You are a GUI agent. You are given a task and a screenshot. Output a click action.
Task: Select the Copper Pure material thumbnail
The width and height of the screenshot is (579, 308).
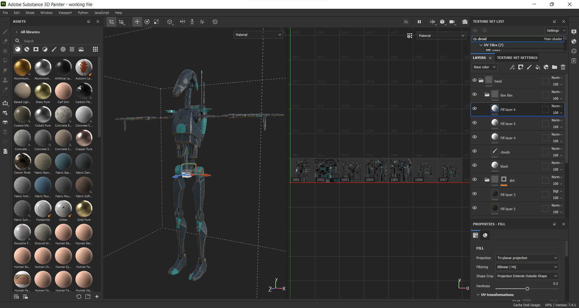tap(84, 138)
